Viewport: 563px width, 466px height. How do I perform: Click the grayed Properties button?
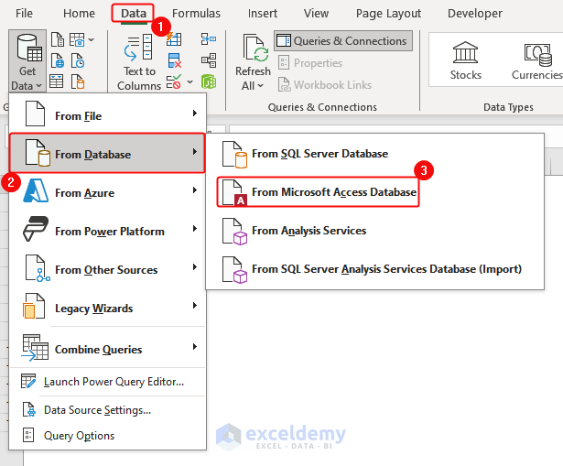[x=310, y=63]
